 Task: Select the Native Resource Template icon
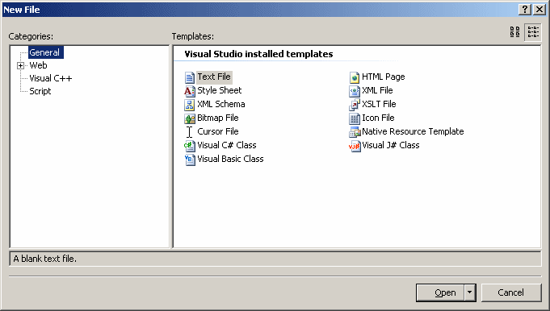(x=355, y=132)
